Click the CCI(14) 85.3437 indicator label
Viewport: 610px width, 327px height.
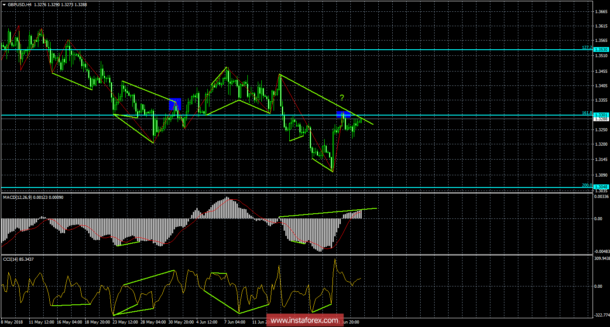pos(18,259)
